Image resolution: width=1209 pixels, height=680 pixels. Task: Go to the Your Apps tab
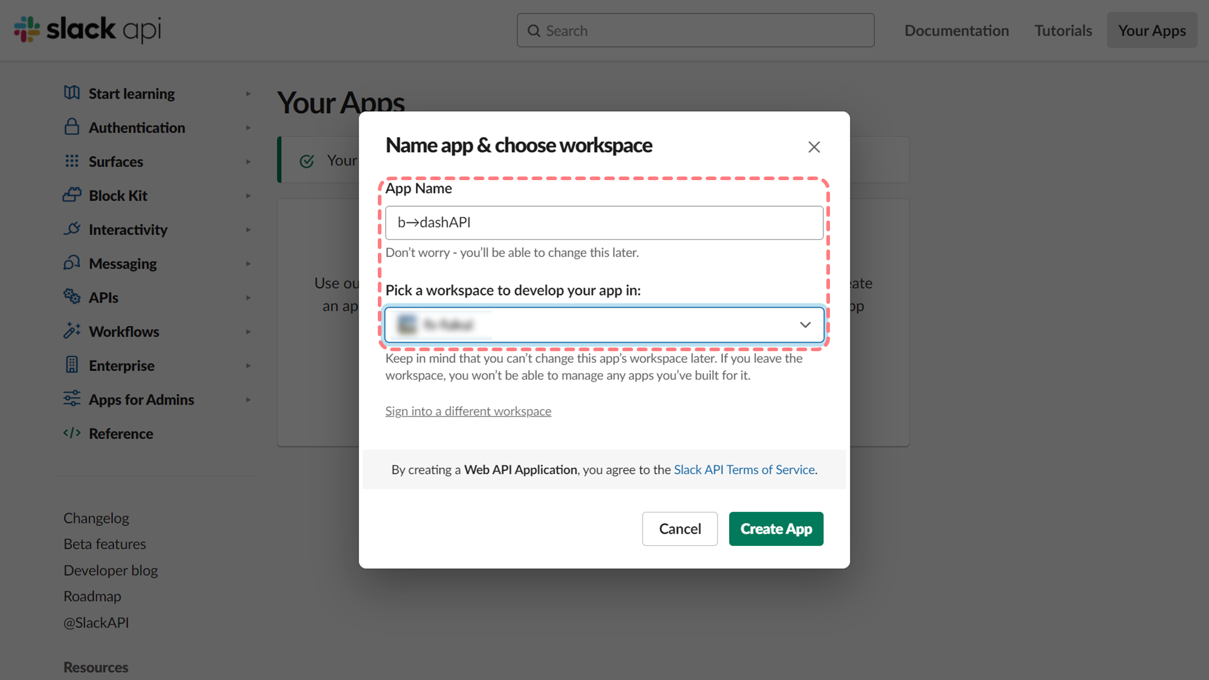point(1152,30)
